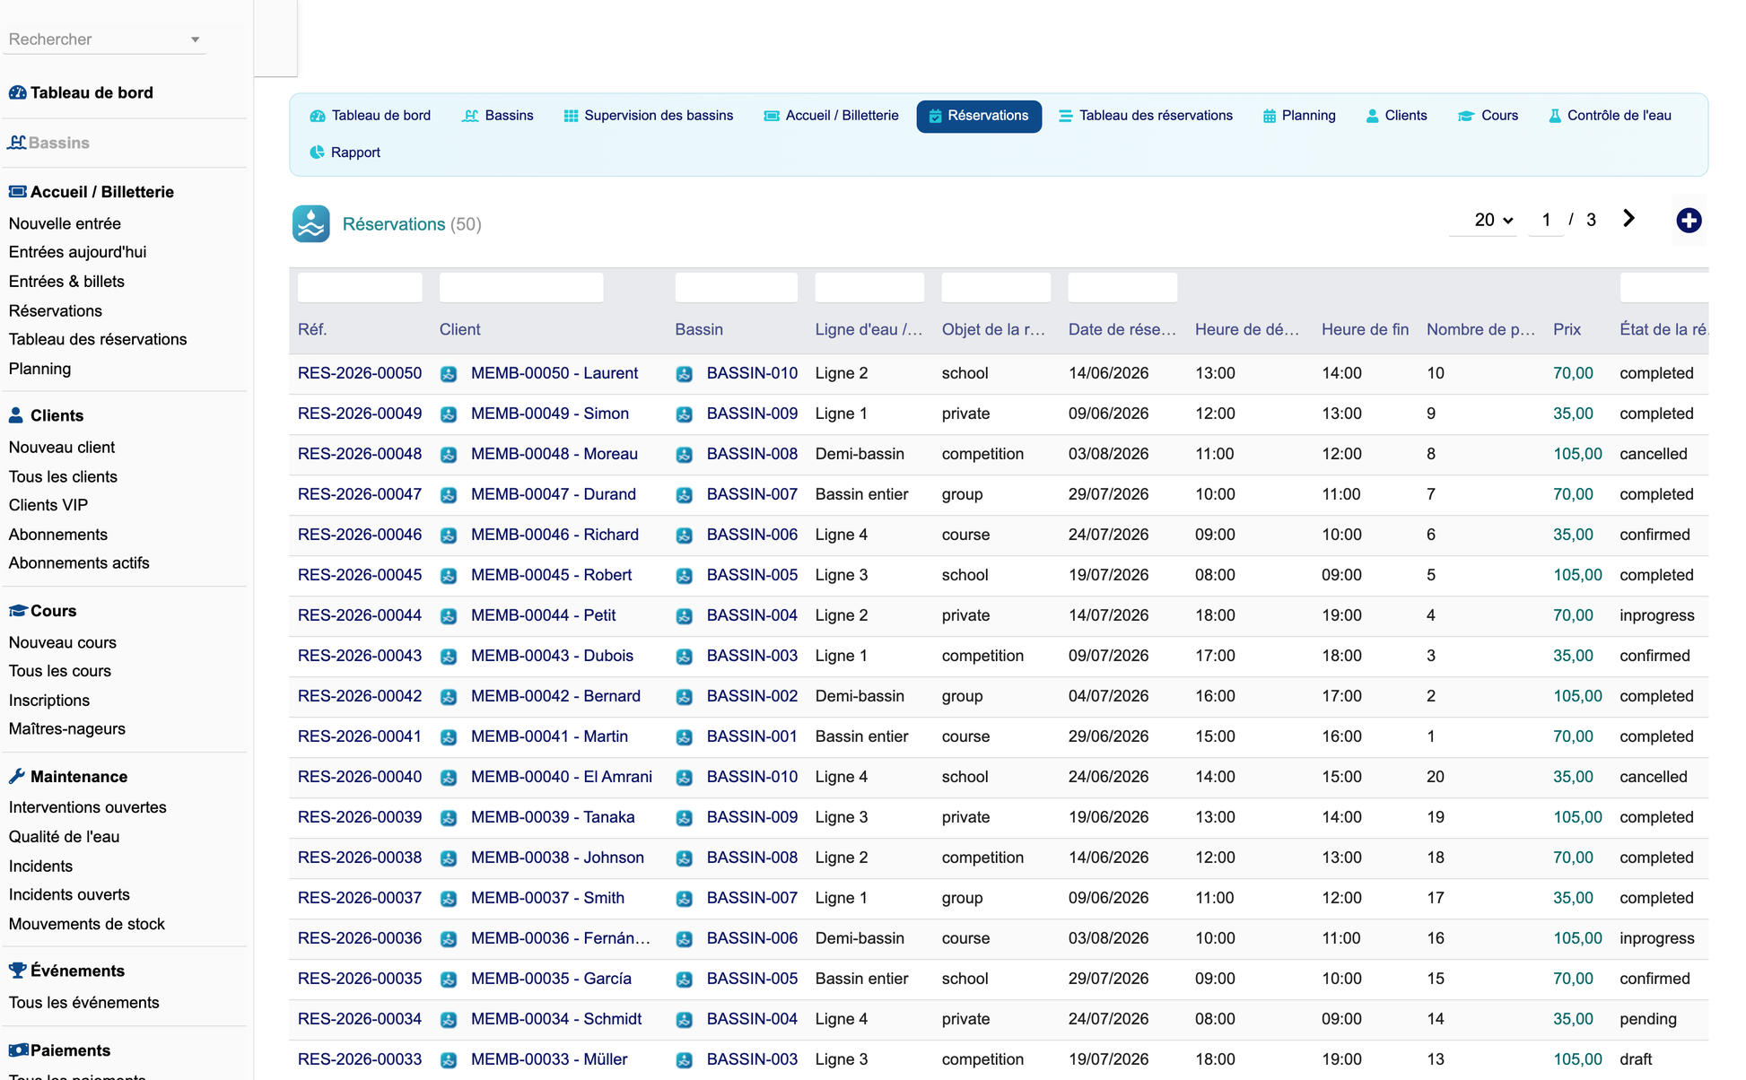Click the Accueil / Billetterie sidebar ticket icon

(17, 192)
